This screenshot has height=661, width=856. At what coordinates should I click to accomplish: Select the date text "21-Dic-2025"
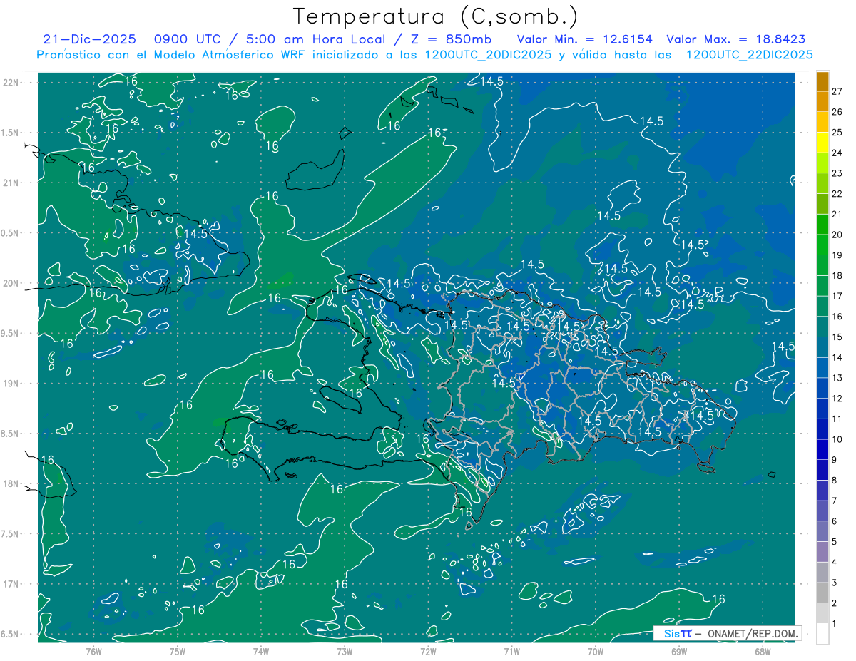[89, 40]
